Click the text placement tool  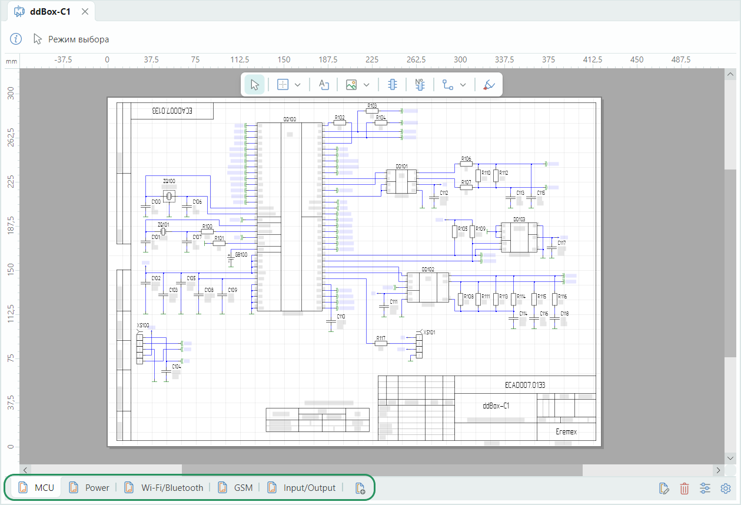pos(323,85)
